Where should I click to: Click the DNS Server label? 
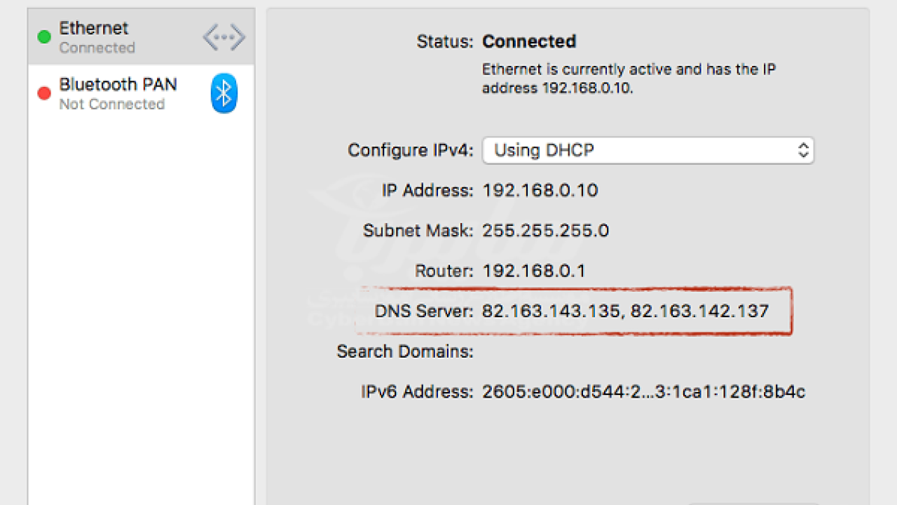(x=425, y=311)
